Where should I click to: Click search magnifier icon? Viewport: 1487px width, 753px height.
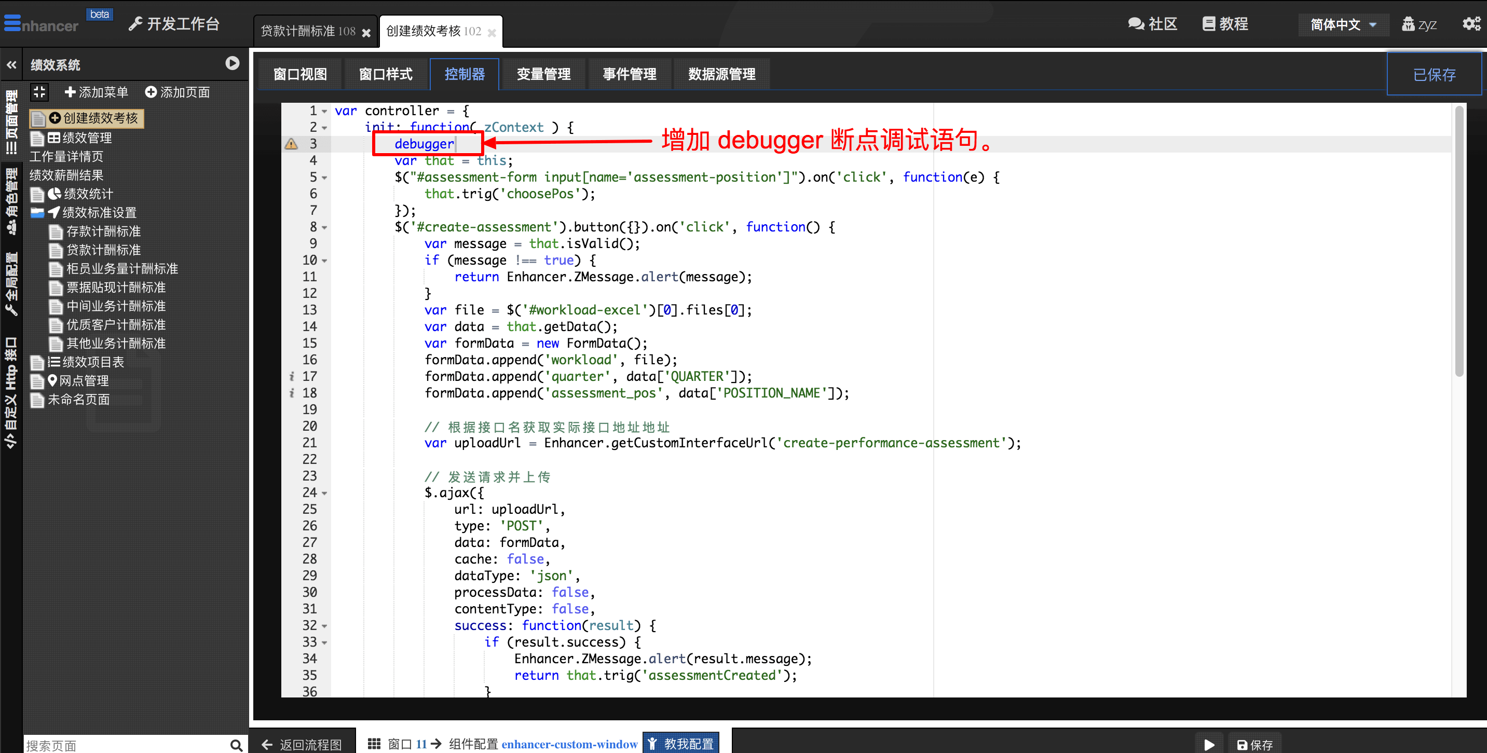point(236,745)
